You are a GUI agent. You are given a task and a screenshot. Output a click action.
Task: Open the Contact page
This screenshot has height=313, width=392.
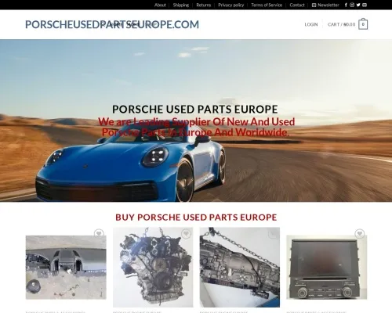coord(297,5)
